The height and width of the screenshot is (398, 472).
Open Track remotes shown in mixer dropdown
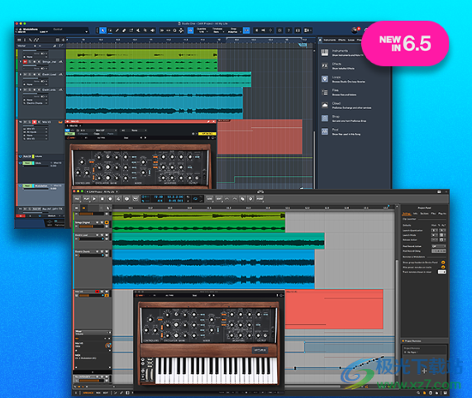tap(442, 272)
